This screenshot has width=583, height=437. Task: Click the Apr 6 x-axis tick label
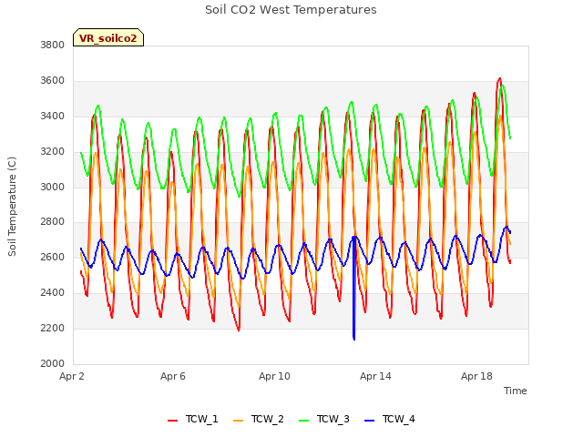173,376
